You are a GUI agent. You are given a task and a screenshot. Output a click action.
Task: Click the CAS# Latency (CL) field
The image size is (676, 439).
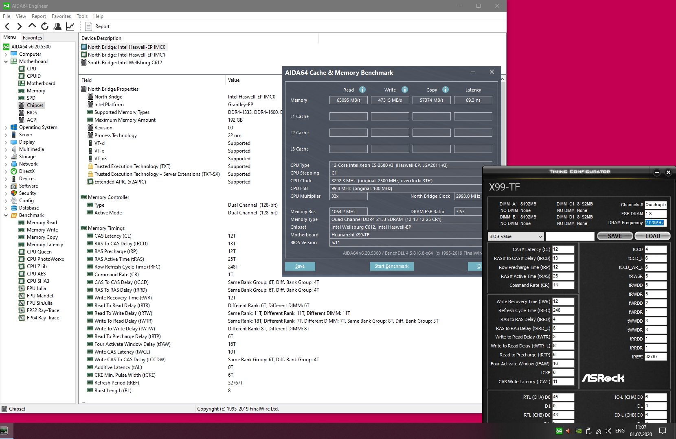pos(563,249)
